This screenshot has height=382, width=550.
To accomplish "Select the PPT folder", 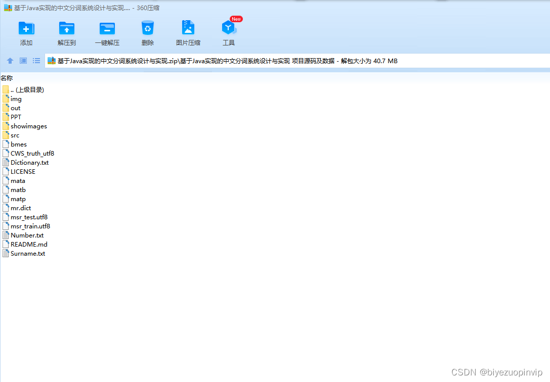I will coord(16,117).
